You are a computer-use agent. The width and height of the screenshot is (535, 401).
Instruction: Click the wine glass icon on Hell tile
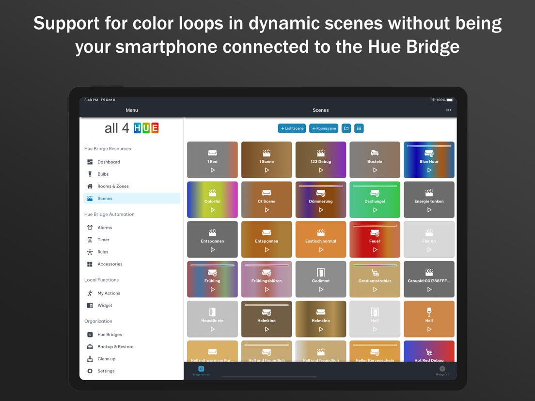tap(429, 312)
